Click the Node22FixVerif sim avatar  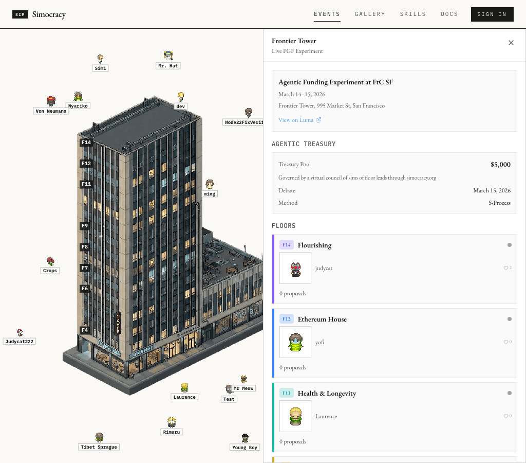249,113
